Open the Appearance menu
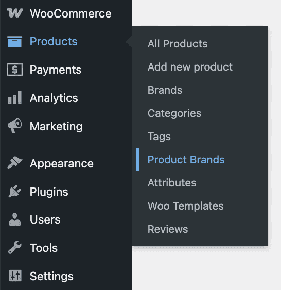 [x=62, y=163]
